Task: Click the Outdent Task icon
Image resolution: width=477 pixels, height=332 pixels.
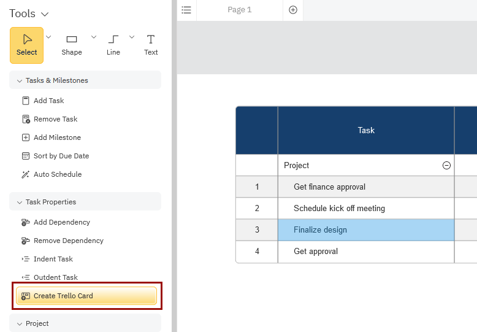Action: click(26, 277)
